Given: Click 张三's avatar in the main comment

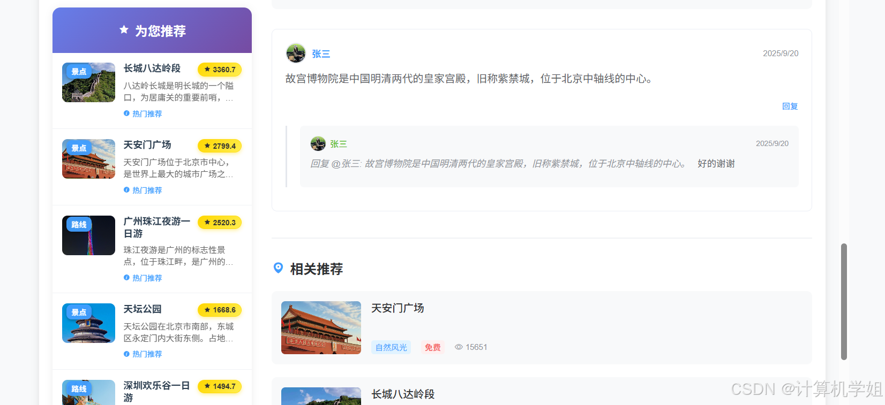Looking at the screenshot, I should point(296,54).
